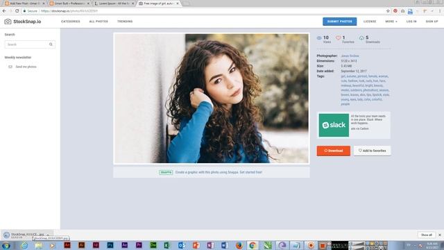The height and width of the screenshot is (250, 444).
Task: Click the StockSnap.io camera logo icon
Action: (8, 22)
